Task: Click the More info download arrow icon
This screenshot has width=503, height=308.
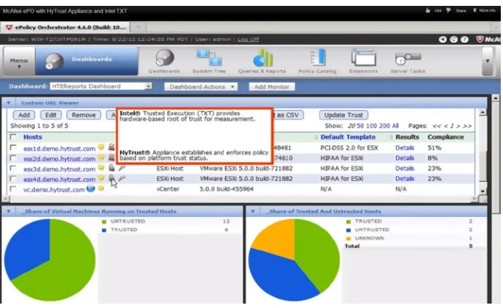Action: [x=474, y=10]
